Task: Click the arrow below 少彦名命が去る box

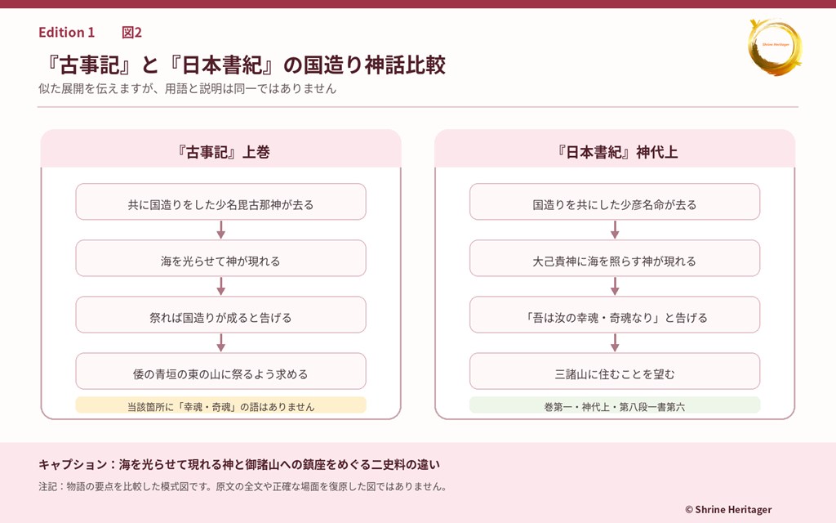Action: (615, 230)
